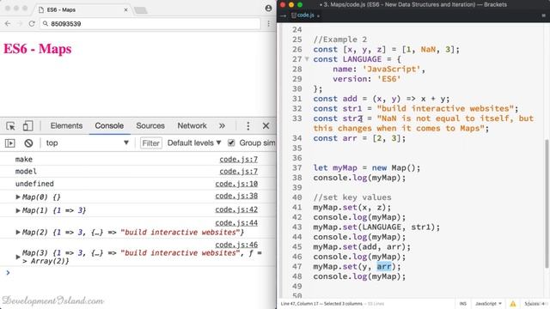550x309 pixels.
Task: Click the Brackets sidebar toggle arrow
Action: [284, 15]
